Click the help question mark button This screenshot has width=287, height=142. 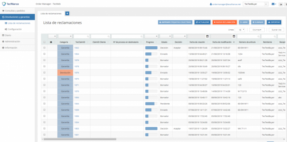(x=286, y=4)
